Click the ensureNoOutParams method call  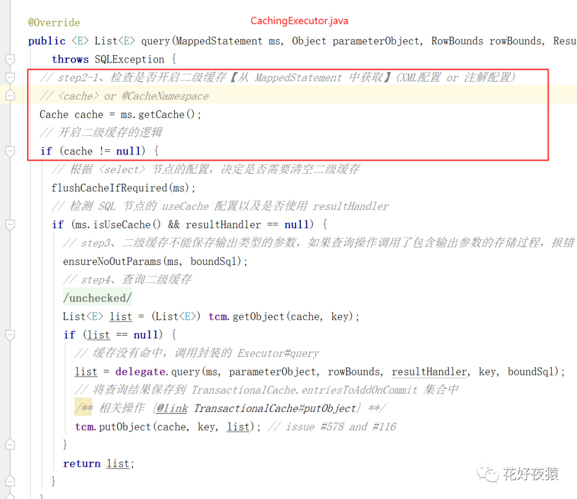point(112,261)
